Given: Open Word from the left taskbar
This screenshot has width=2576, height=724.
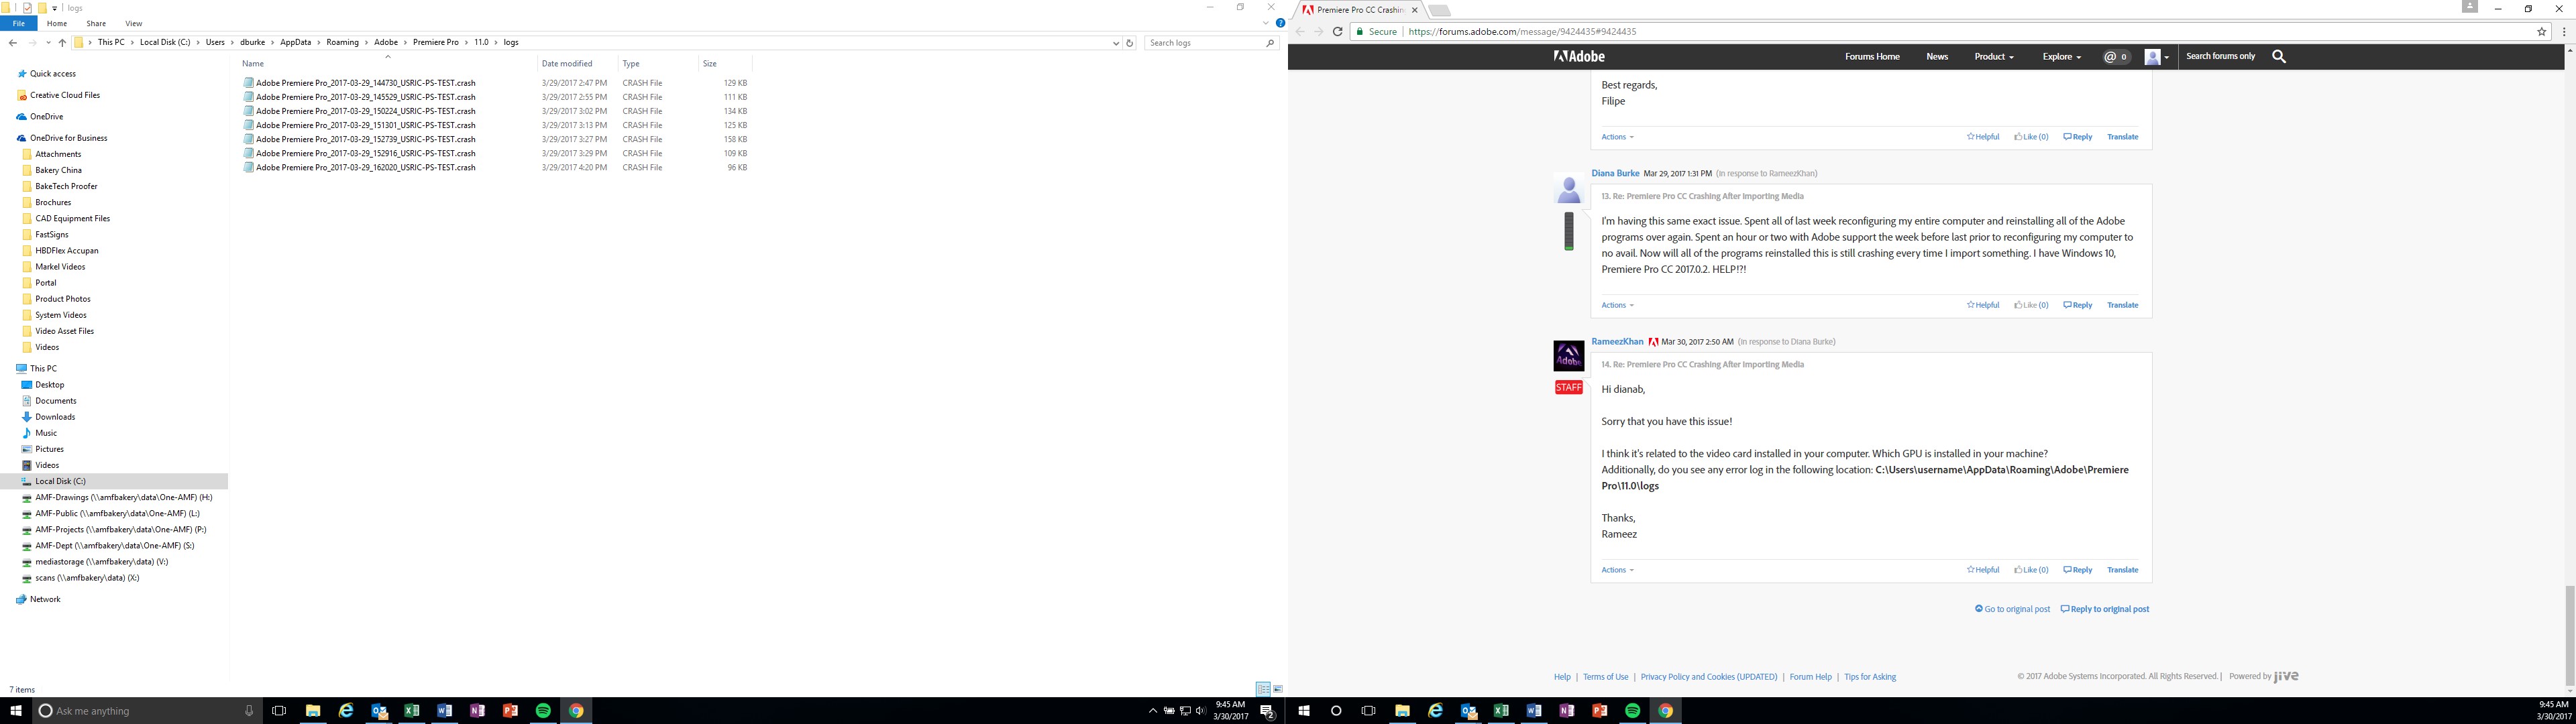Looking at the screenshot, I should 444,711.
